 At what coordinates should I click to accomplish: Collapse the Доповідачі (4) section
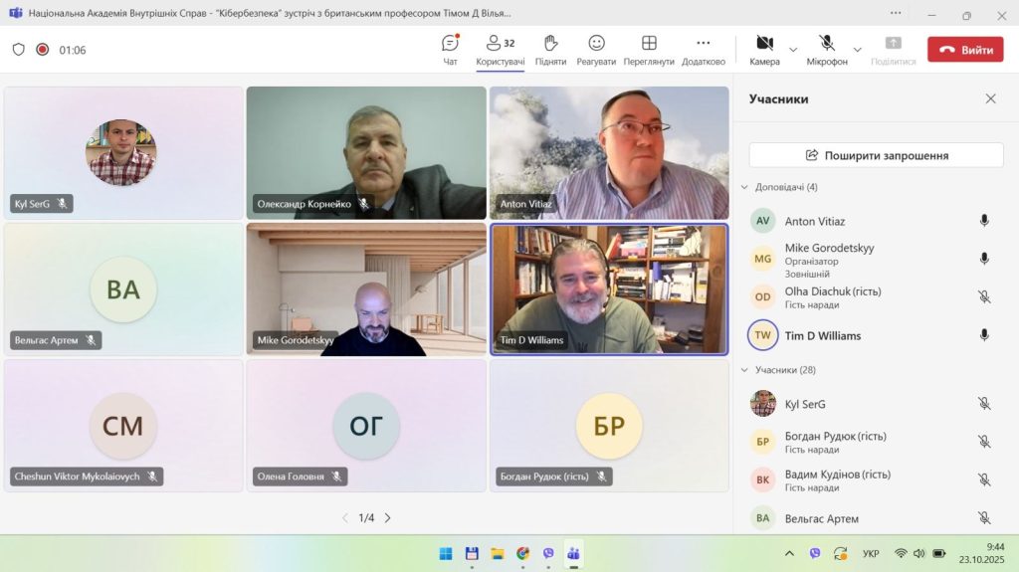click(x=744, y=187)
